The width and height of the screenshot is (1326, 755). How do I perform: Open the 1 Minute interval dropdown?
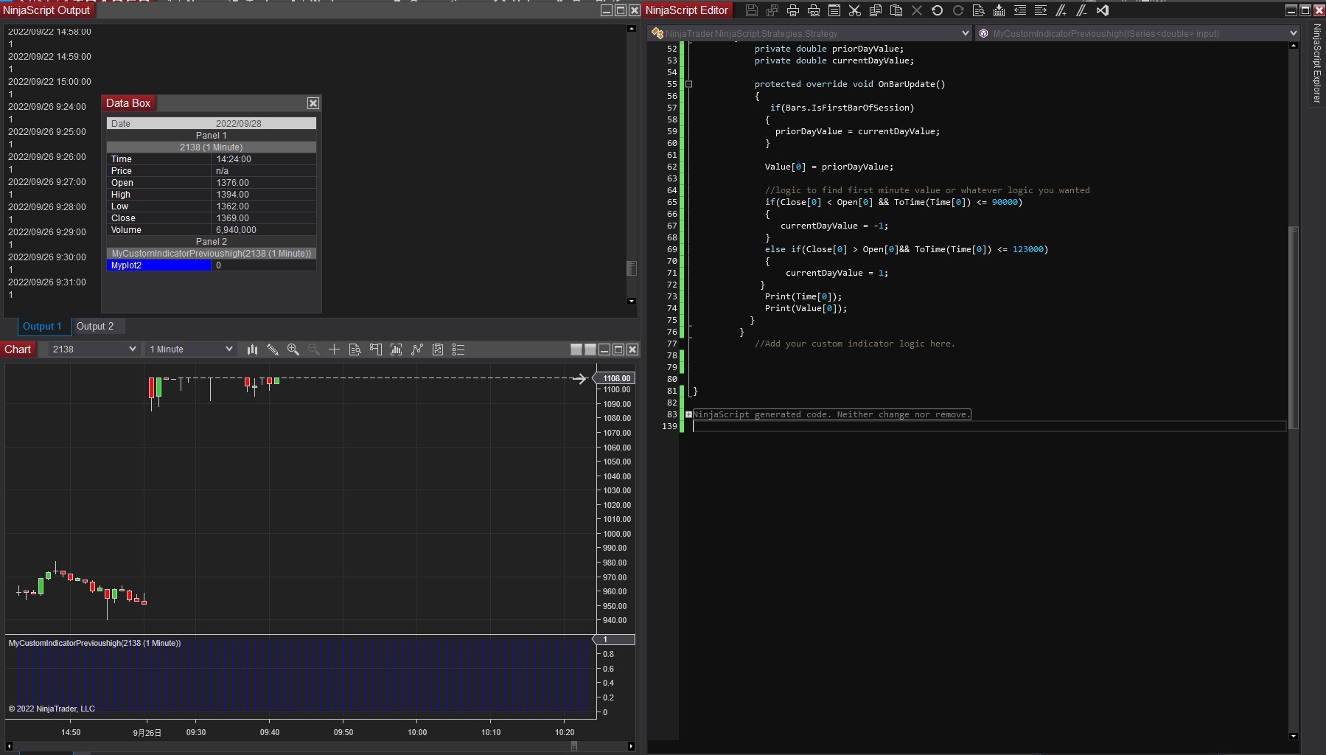pyautogui.click(x=191, y=349)
